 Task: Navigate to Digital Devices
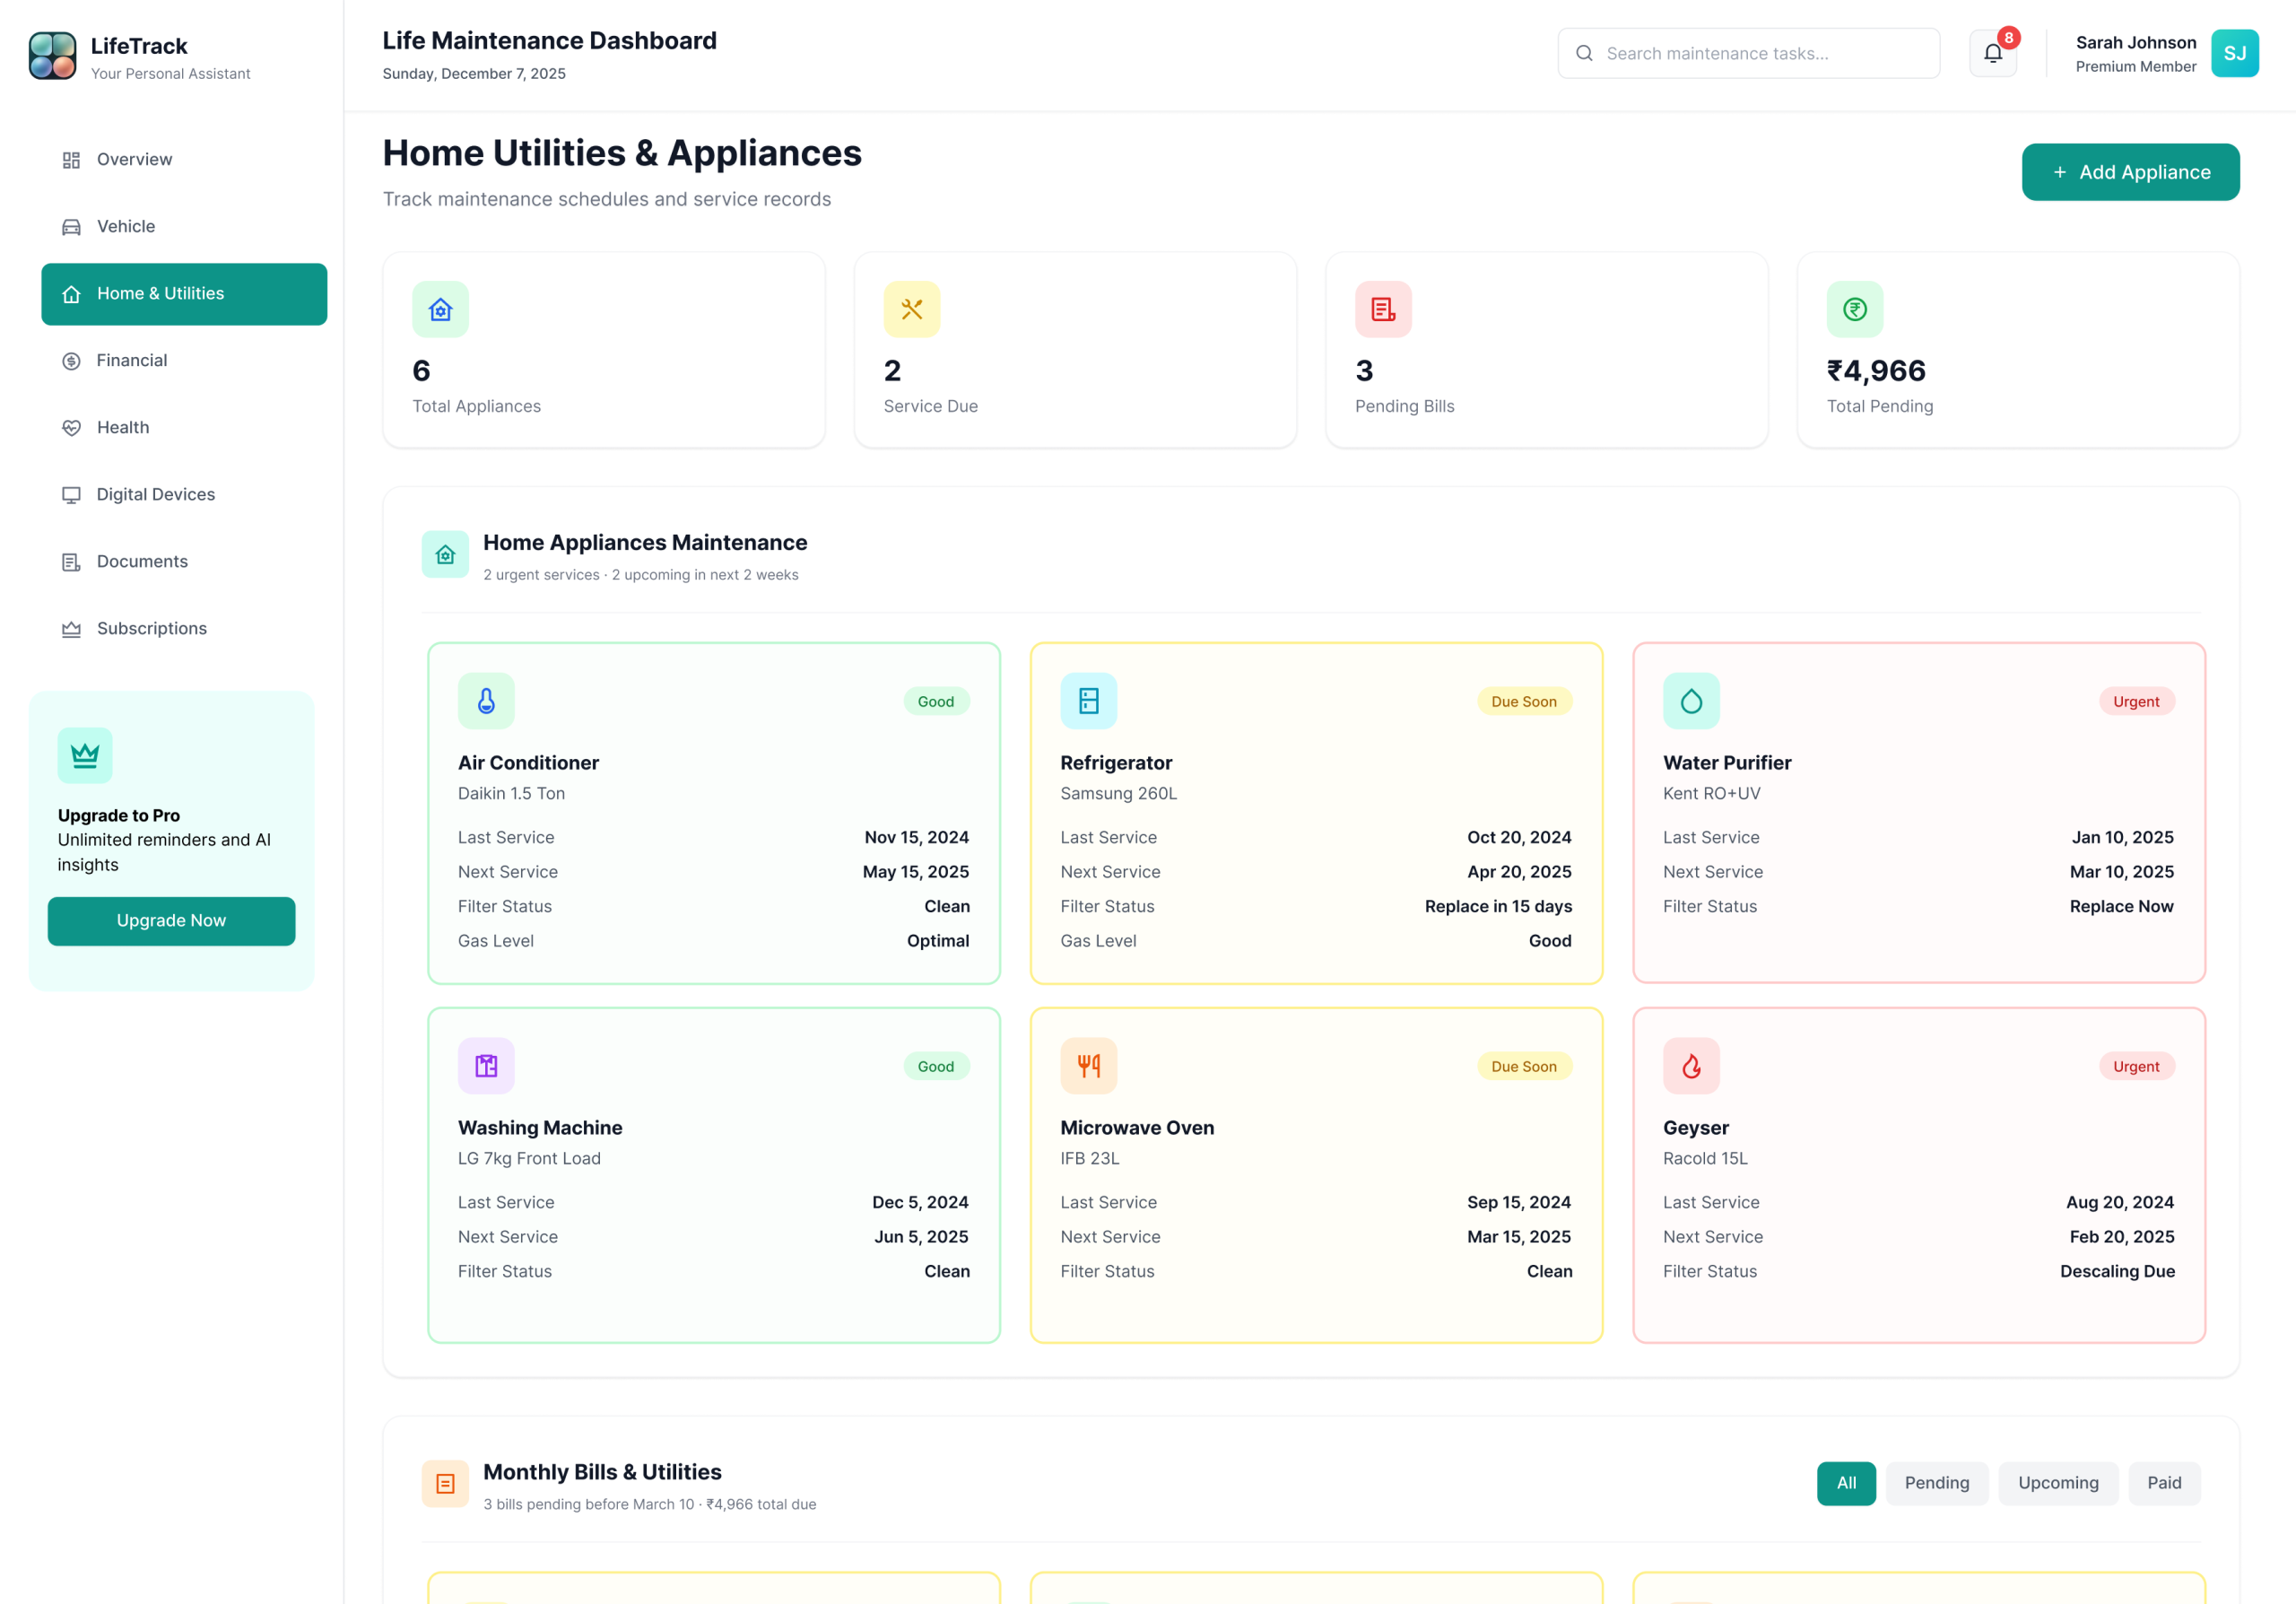(155, 494)
